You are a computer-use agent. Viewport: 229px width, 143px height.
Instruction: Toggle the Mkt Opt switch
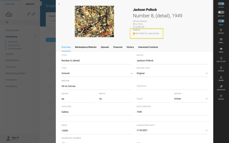pos(221,12)
